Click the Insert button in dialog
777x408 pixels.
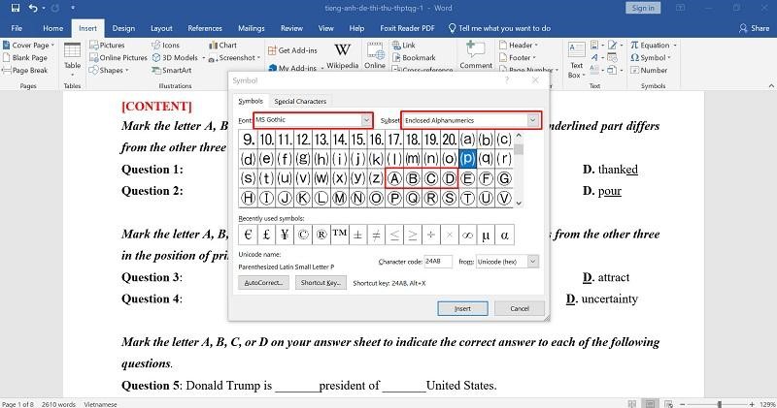(x=463, y=308)
